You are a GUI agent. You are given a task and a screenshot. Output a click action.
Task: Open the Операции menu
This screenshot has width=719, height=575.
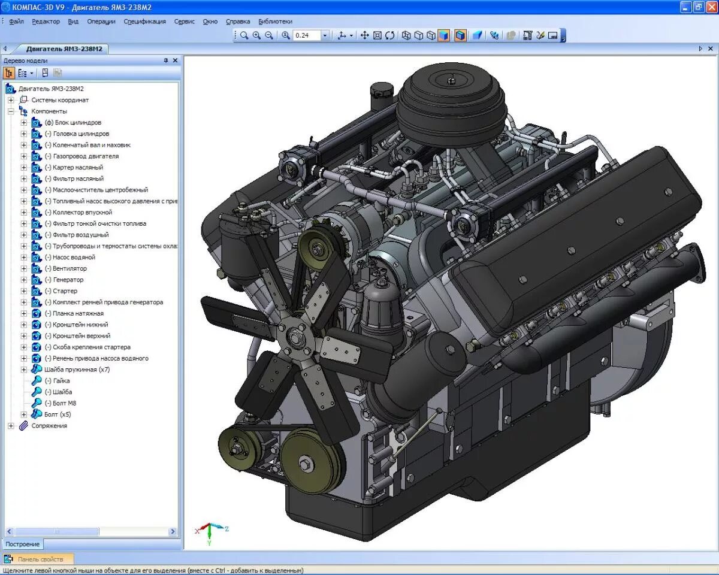[101, 22]
